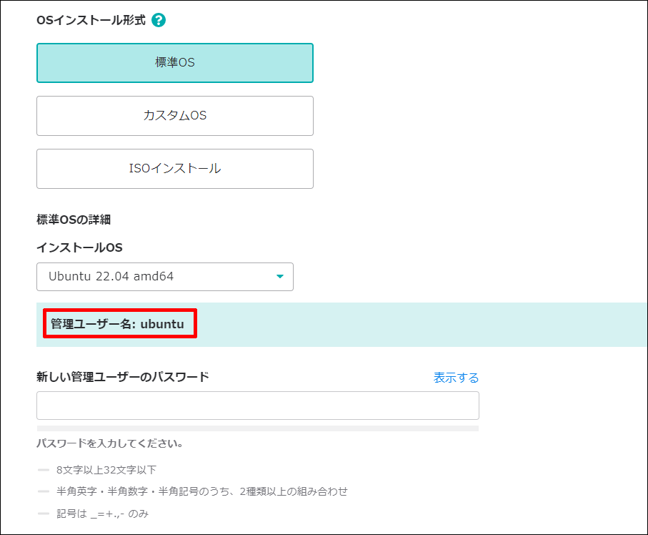Click the 8文字以上32文字以下 rule text

pyautogui.click(x=106, y=470)
